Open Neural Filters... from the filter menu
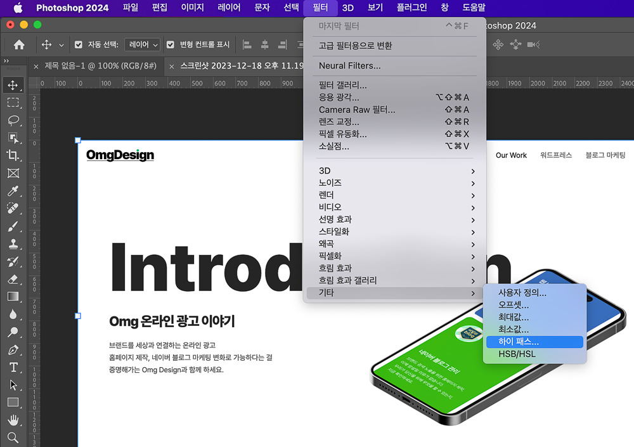 pyautogui.click(x=394, y=65)
